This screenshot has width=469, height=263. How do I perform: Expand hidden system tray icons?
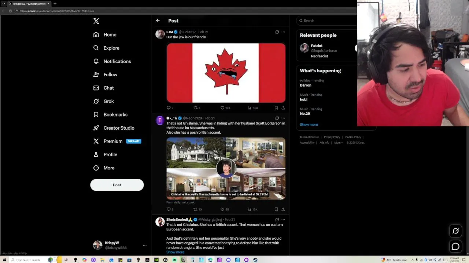412,260
